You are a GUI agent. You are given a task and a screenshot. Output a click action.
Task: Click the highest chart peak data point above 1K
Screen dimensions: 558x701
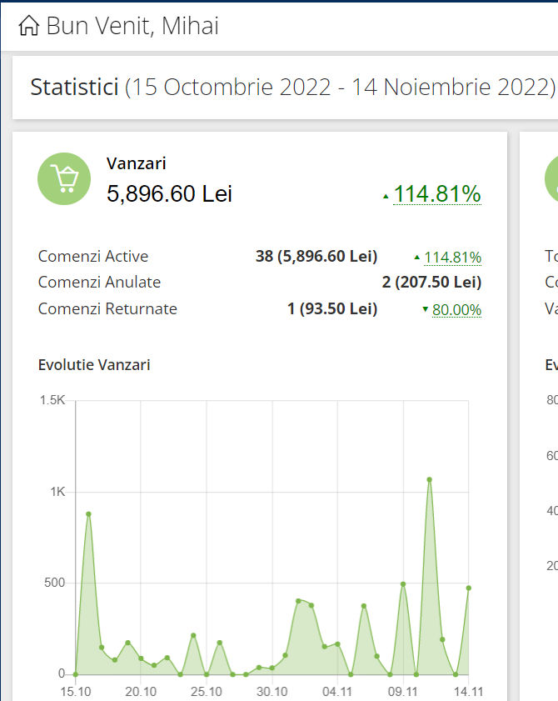pyautogui.click(x=430, y=480)
